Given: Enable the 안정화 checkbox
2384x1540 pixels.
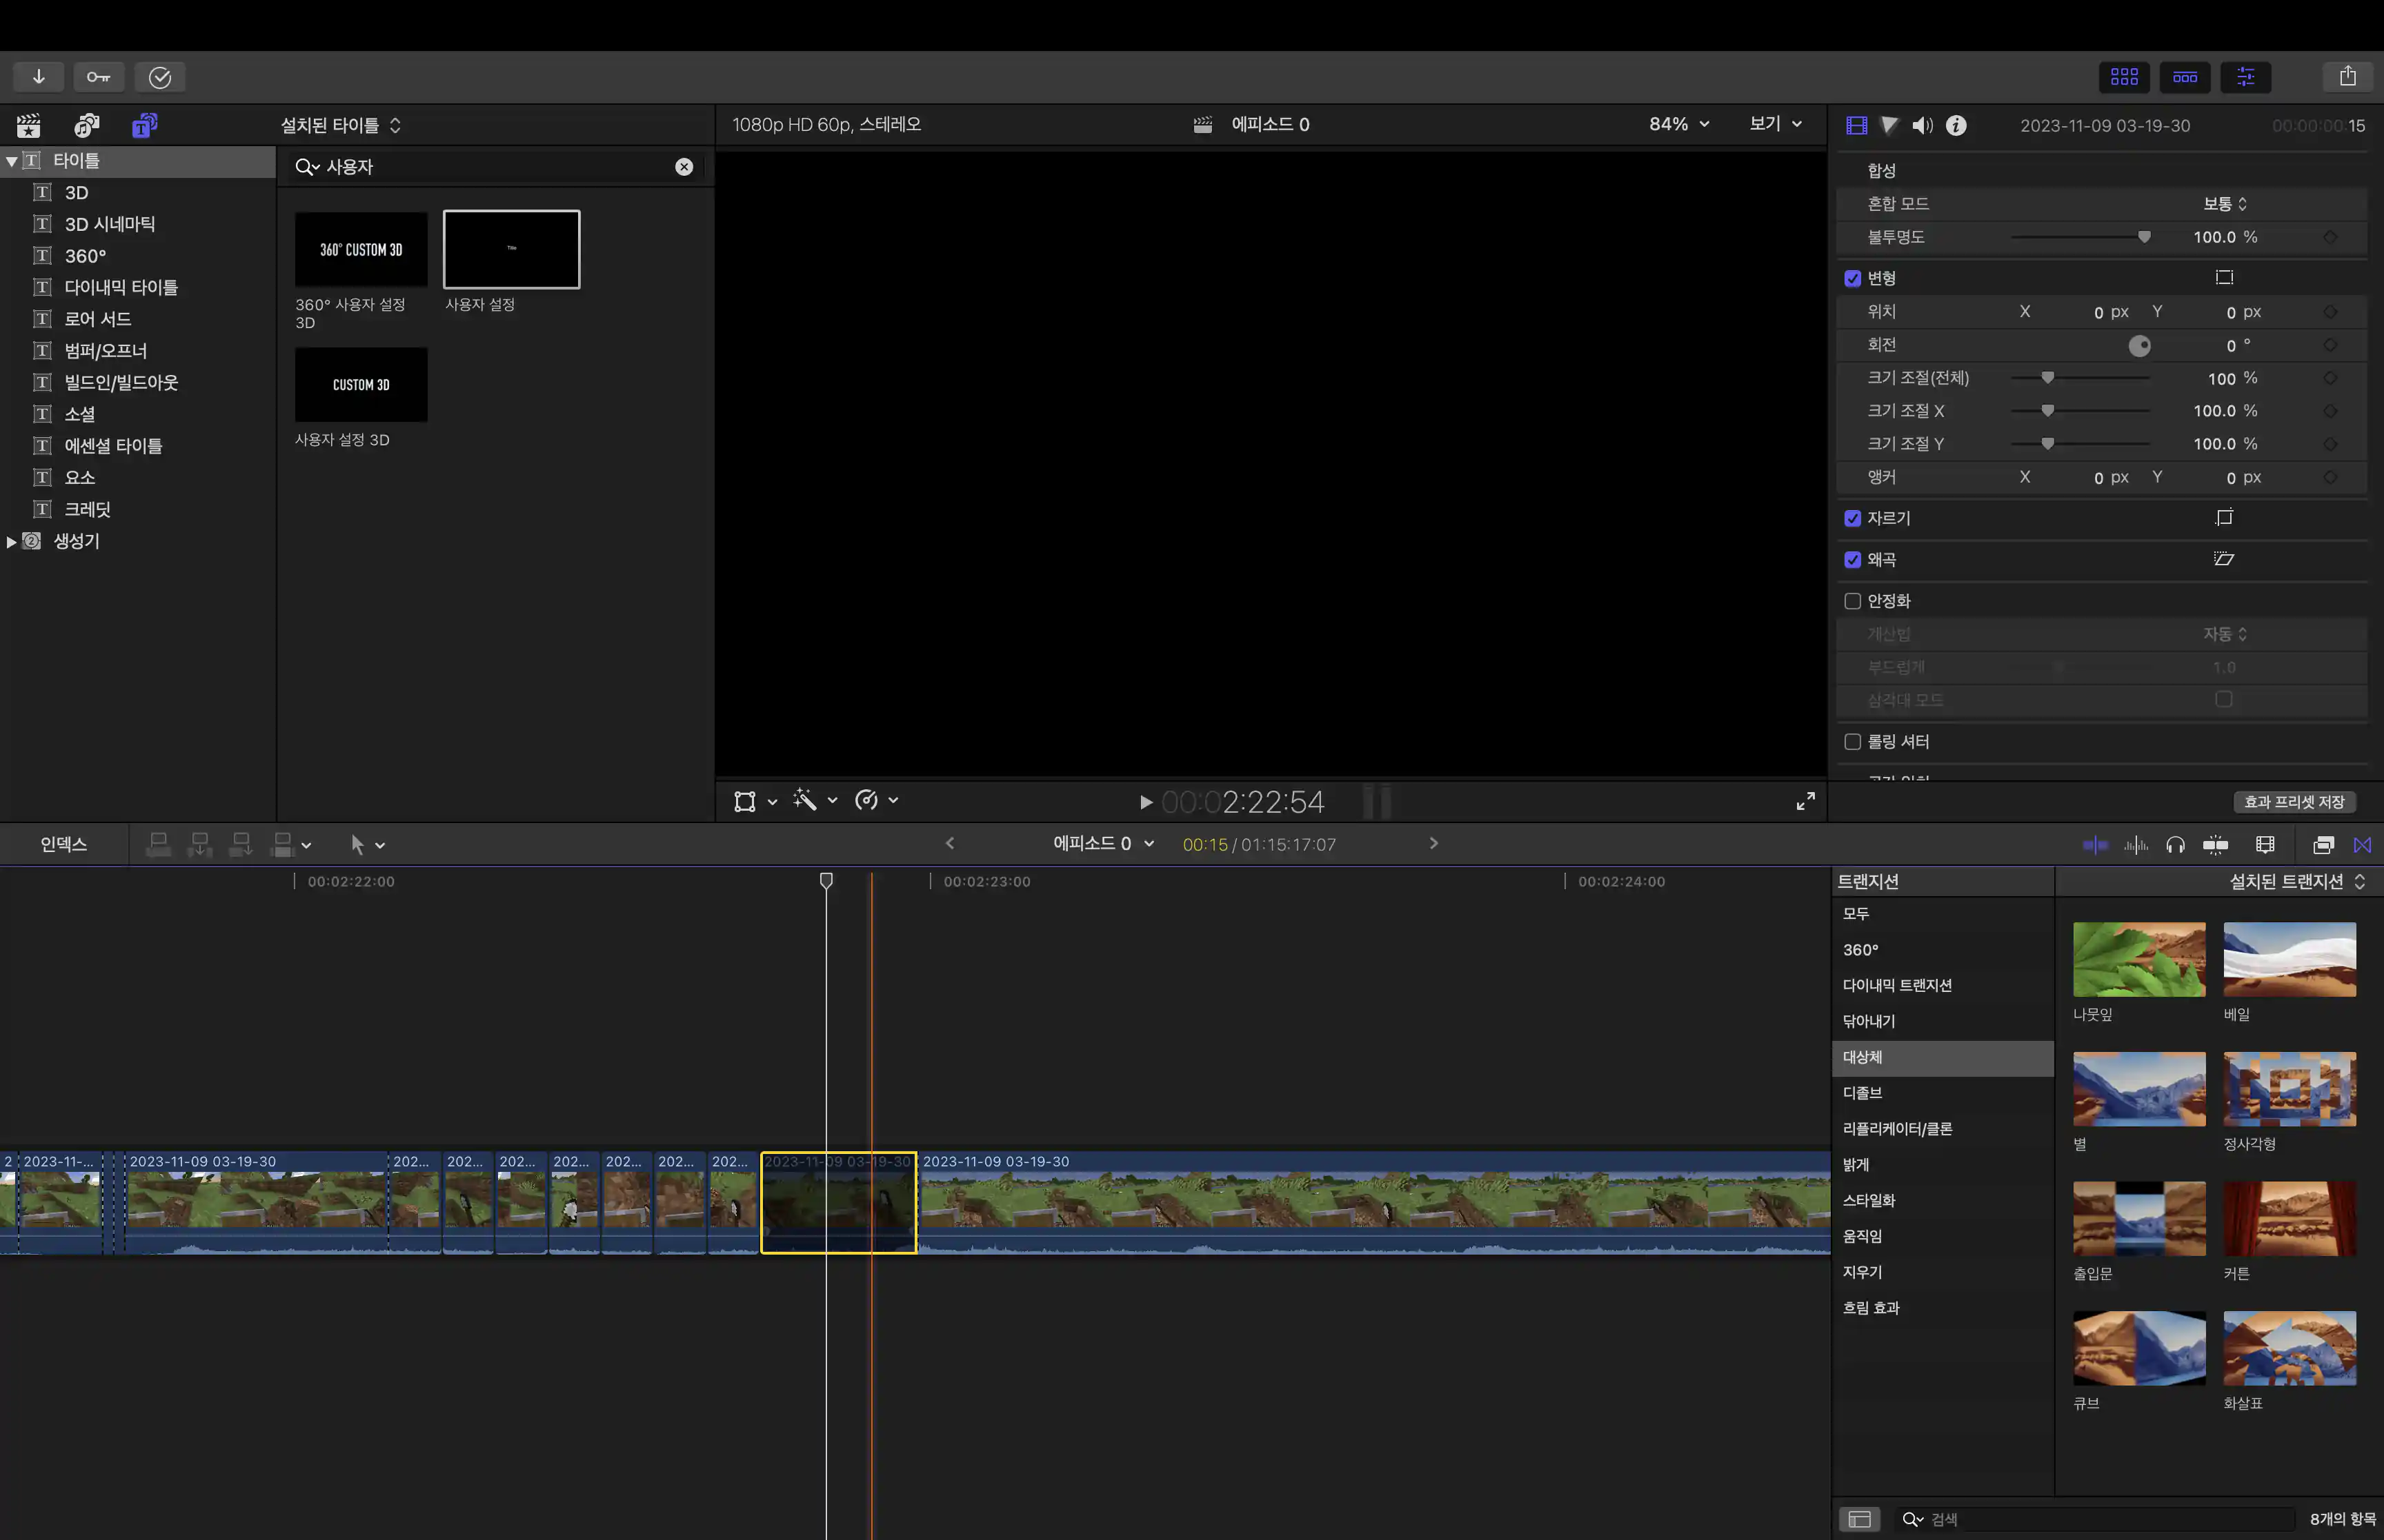Looking at the screenshot, I should tap(1853, 601).
